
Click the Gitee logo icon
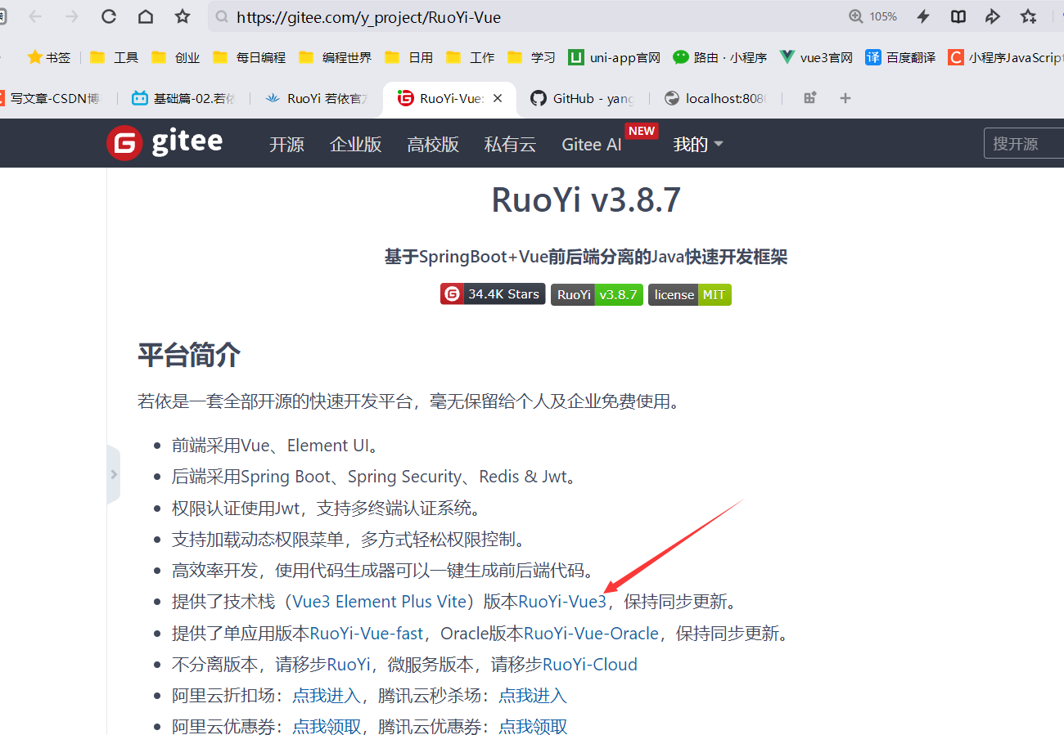pyautogui.click(x=123, y=142)
